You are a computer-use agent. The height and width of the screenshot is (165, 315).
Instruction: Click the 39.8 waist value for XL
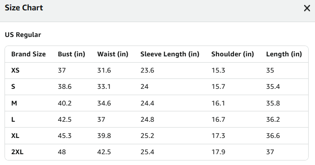click(x=104, y=136)
